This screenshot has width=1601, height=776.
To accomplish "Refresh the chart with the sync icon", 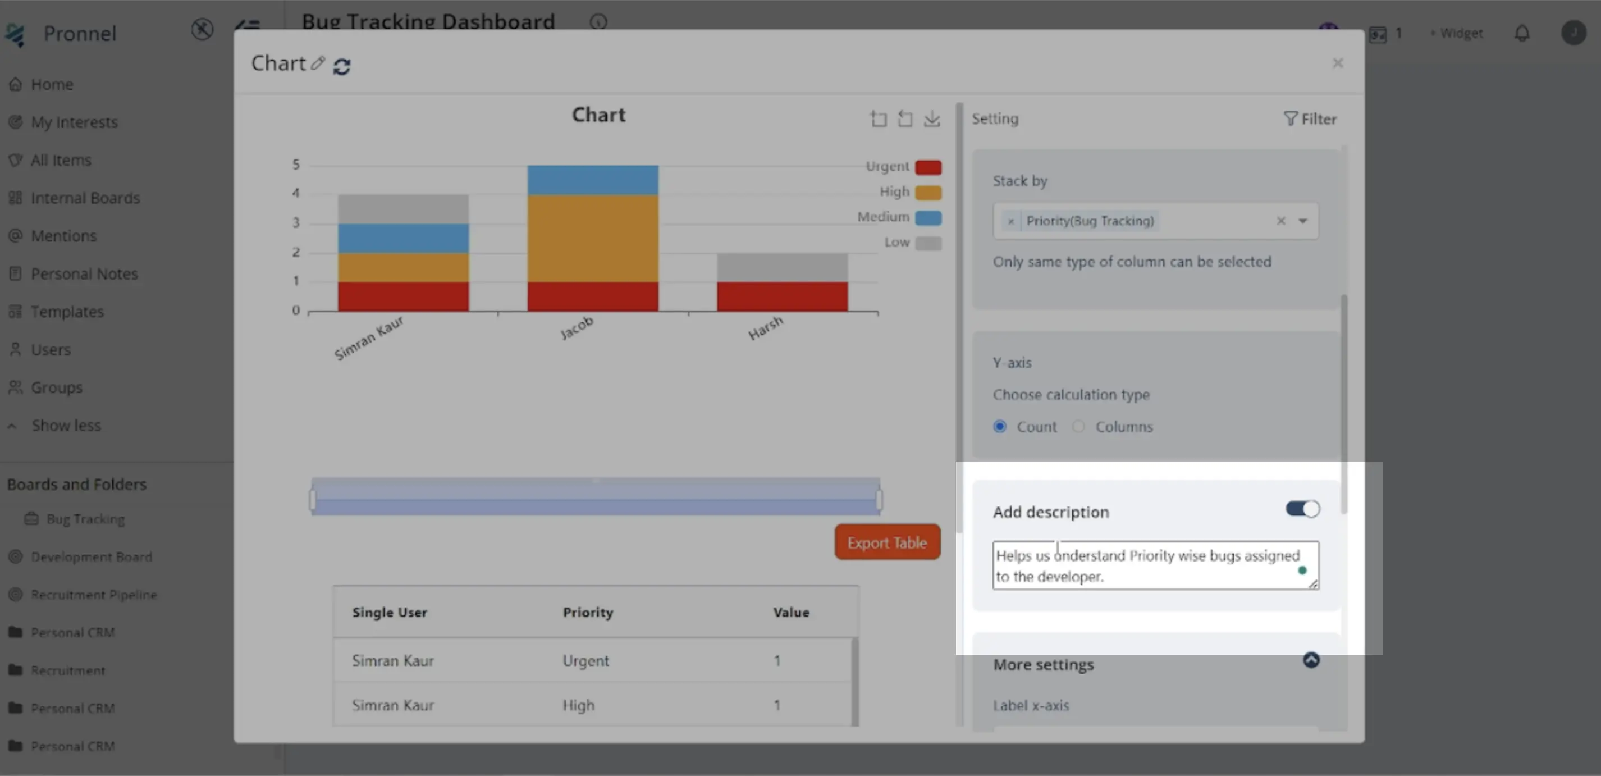I will [x=342, y=66].
